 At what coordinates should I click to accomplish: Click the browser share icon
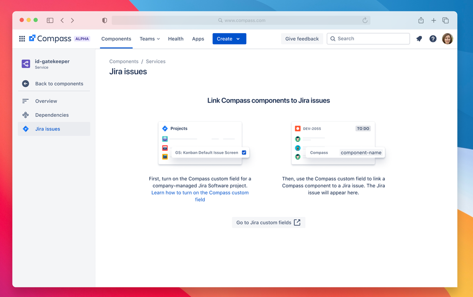tap(421, 20)
